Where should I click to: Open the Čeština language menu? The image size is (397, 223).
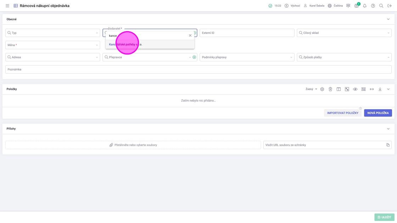[335, 6]
